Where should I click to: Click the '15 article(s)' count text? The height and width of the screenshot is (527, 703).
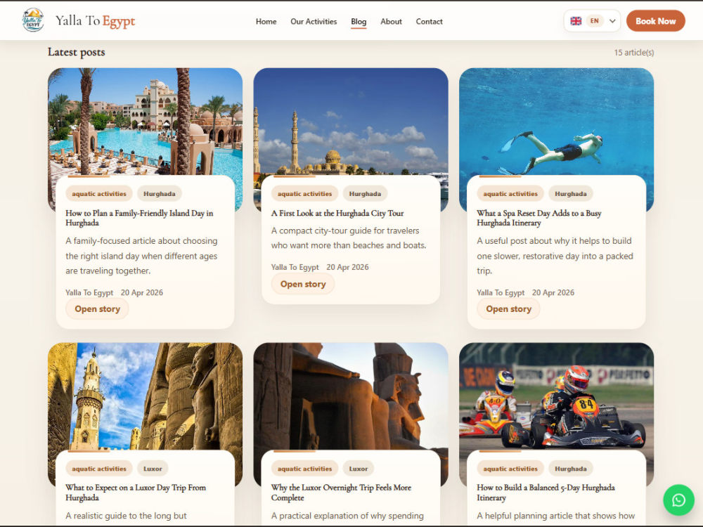634,53
